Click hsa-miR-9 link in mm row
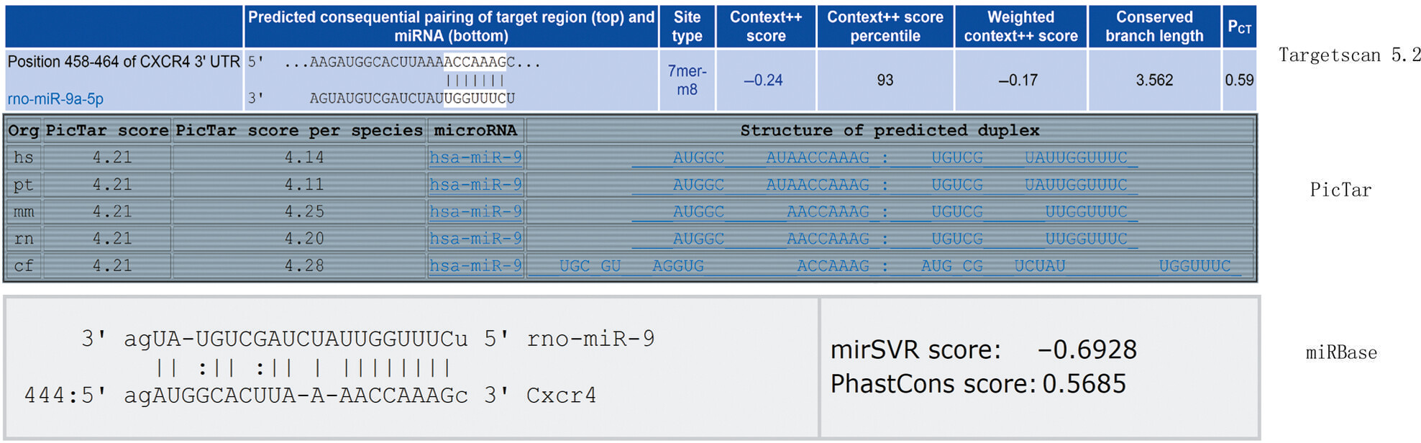This screenshot has width=1421, height=443. click(475, 212)
